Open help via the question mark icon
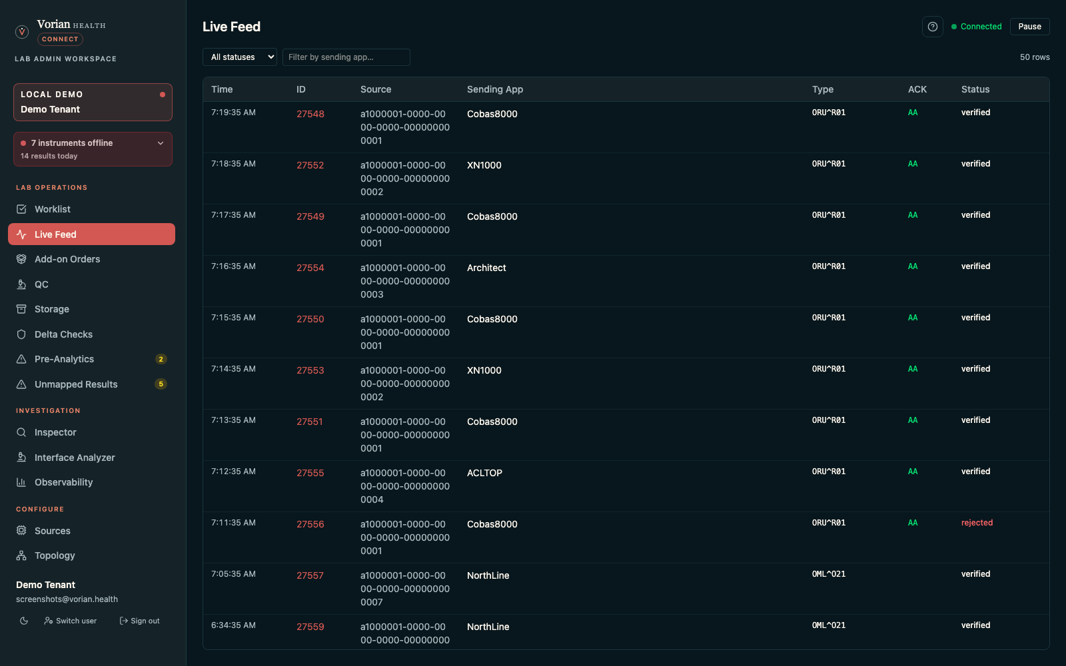The width and height of the screenshot is (1066, 666). [933, 27]
